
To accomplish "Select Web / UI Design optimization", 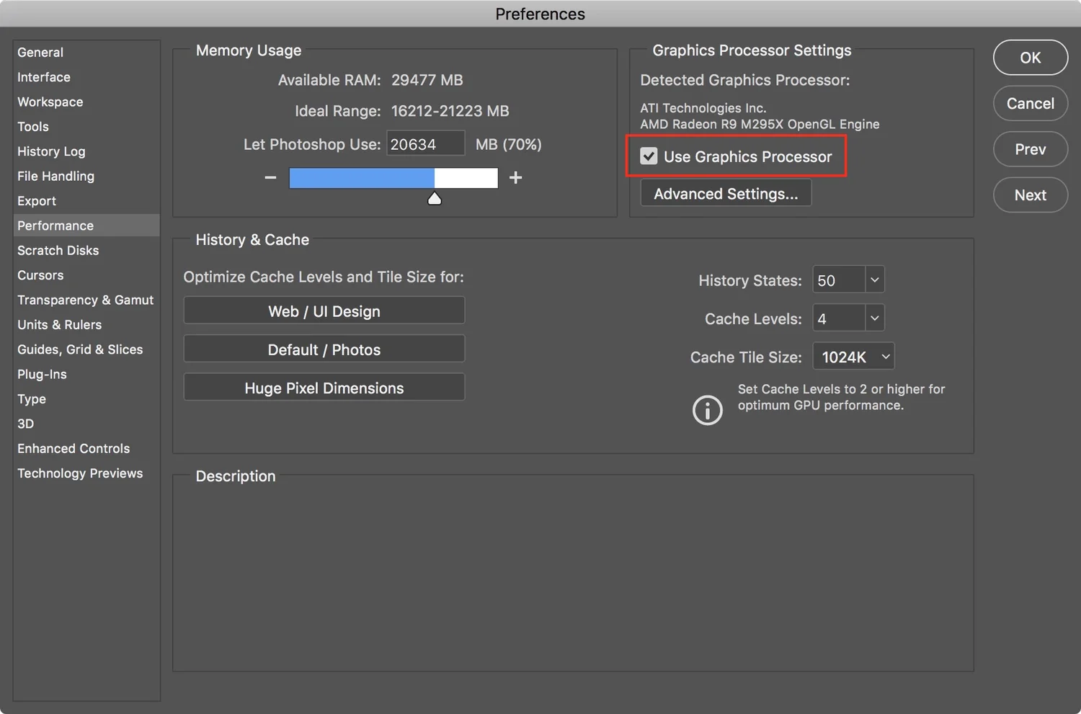I will pyautogui.click(x=324, y=311).
